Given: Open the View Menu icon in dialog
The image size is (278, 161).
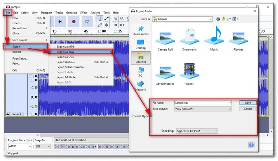Looking at the screenshot, I should (235, 19).
